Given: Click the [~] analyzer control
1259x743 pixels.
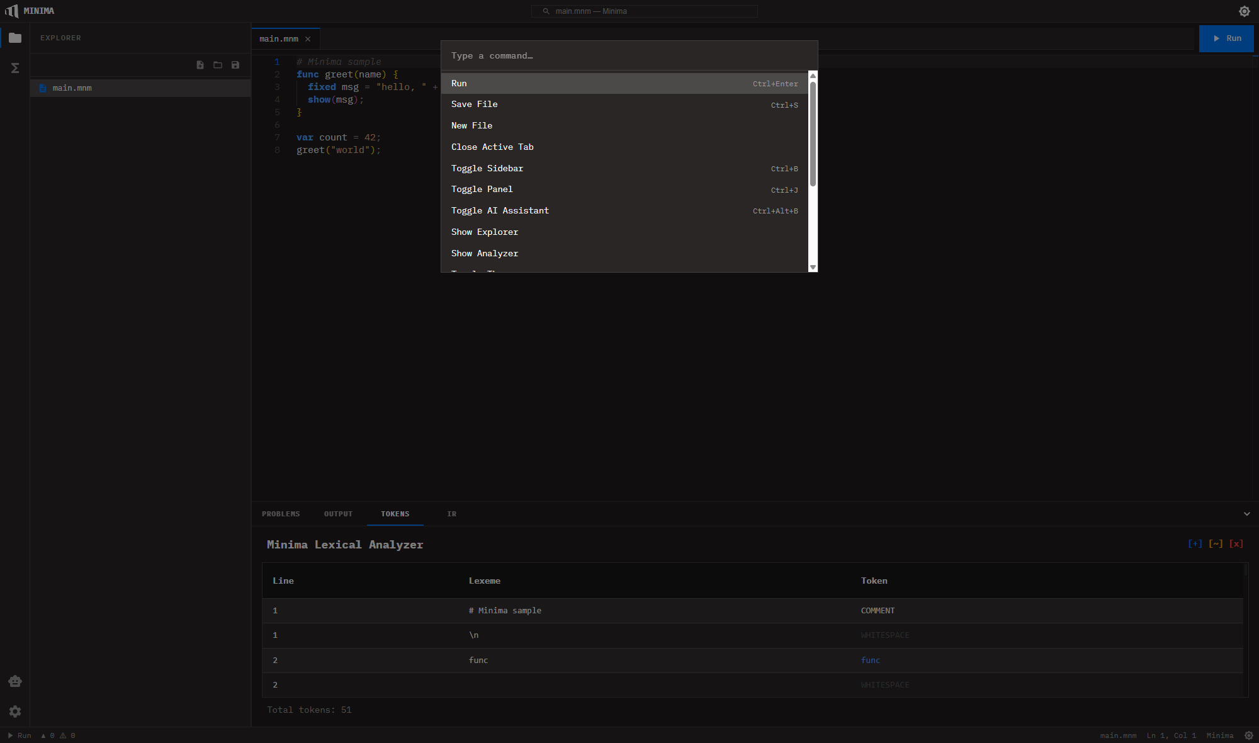Looking at the screenshot, I should point(1216,543).
